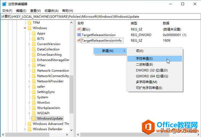
Task: Open the 收藏夹(A) menu
Action: coord(52,11)
